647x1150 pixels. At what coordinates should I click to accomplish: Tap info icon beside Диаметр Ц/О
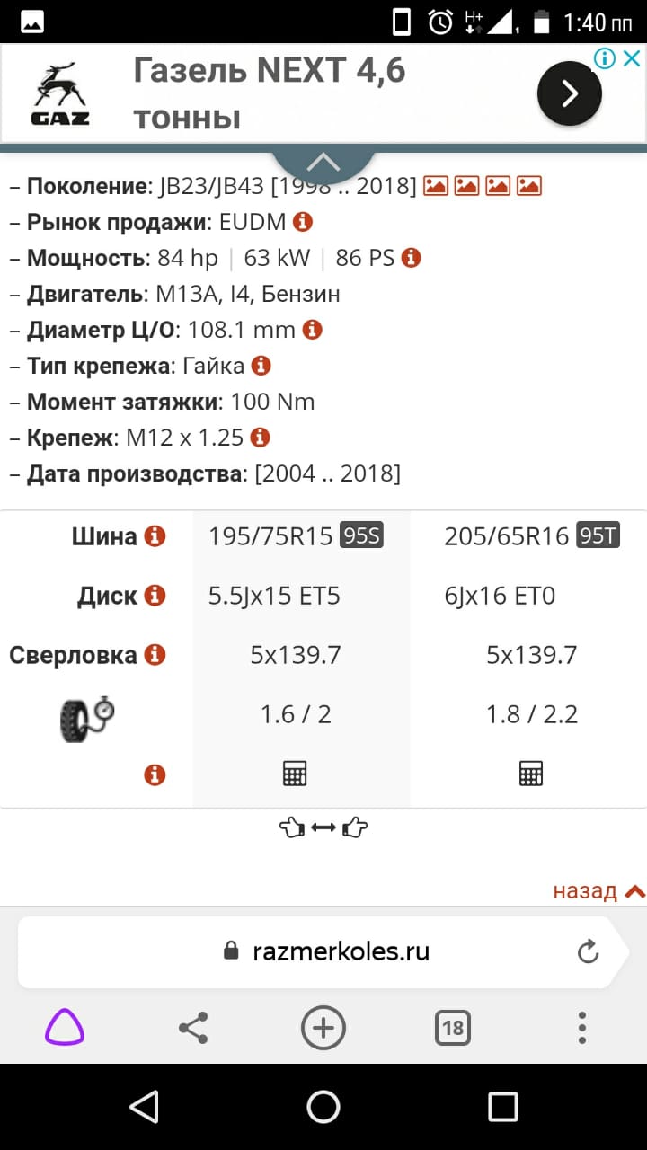[x=312, y=330]
